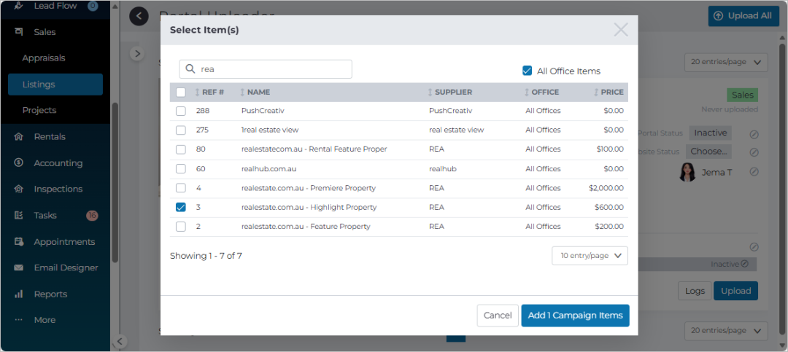
Task: Click the Accounting dollar icon
Action: [18, 163]
